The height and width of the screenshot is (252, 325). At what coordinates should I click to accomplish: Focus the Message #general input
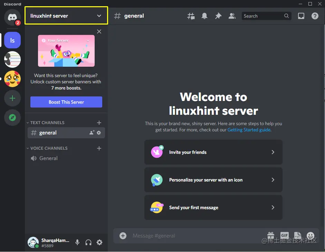coord(197,236)
